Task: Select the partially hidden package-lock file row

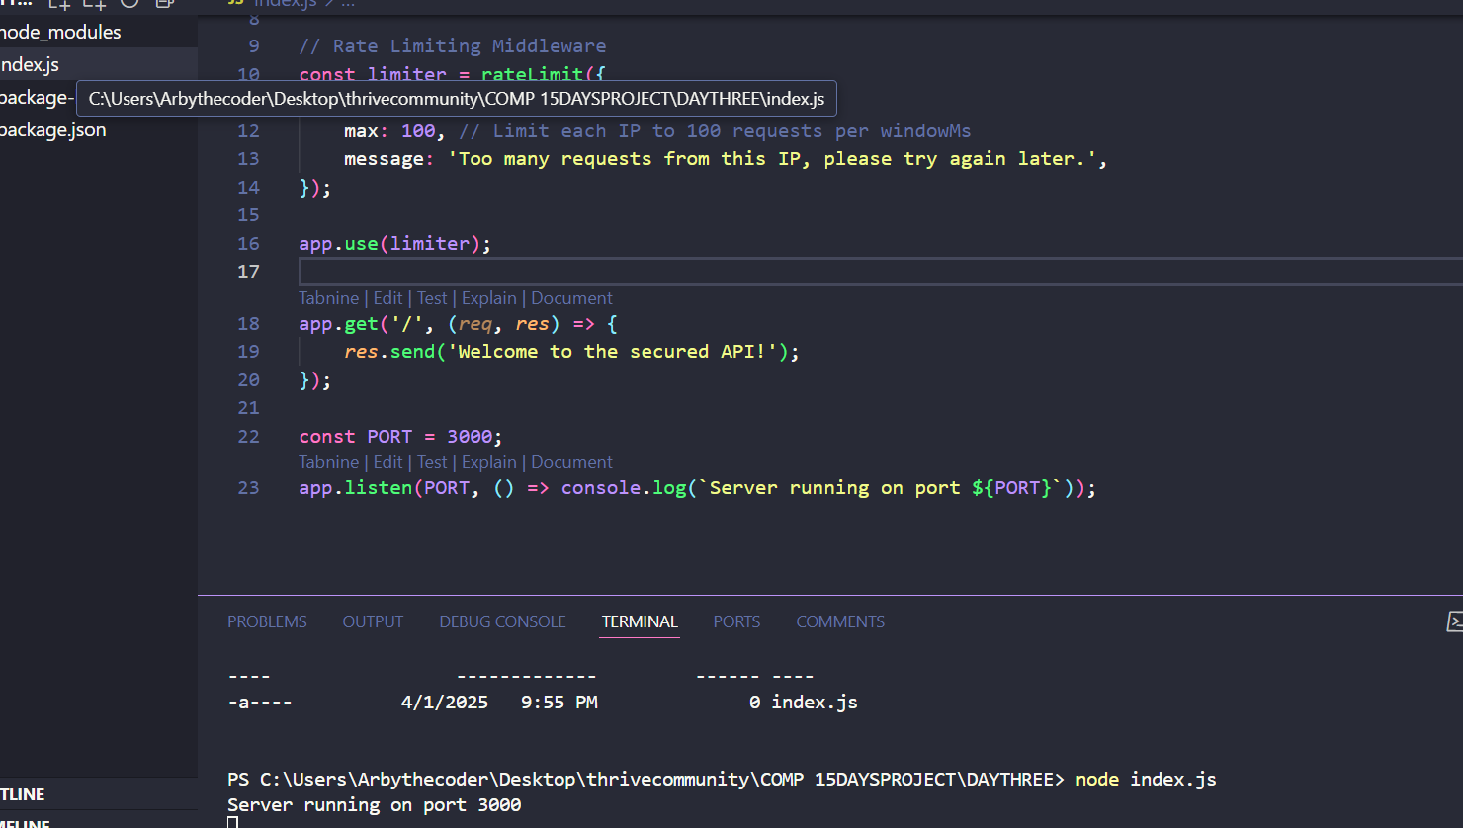Action: [38, 97]
